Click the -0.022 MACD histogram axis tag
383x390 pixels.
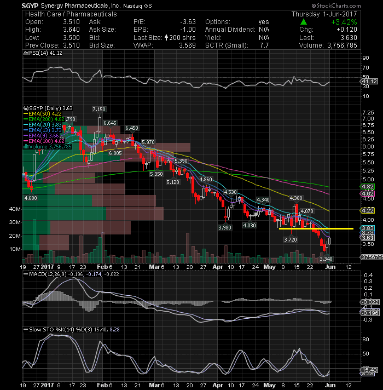pyautogui.click(x=369, y=302)
